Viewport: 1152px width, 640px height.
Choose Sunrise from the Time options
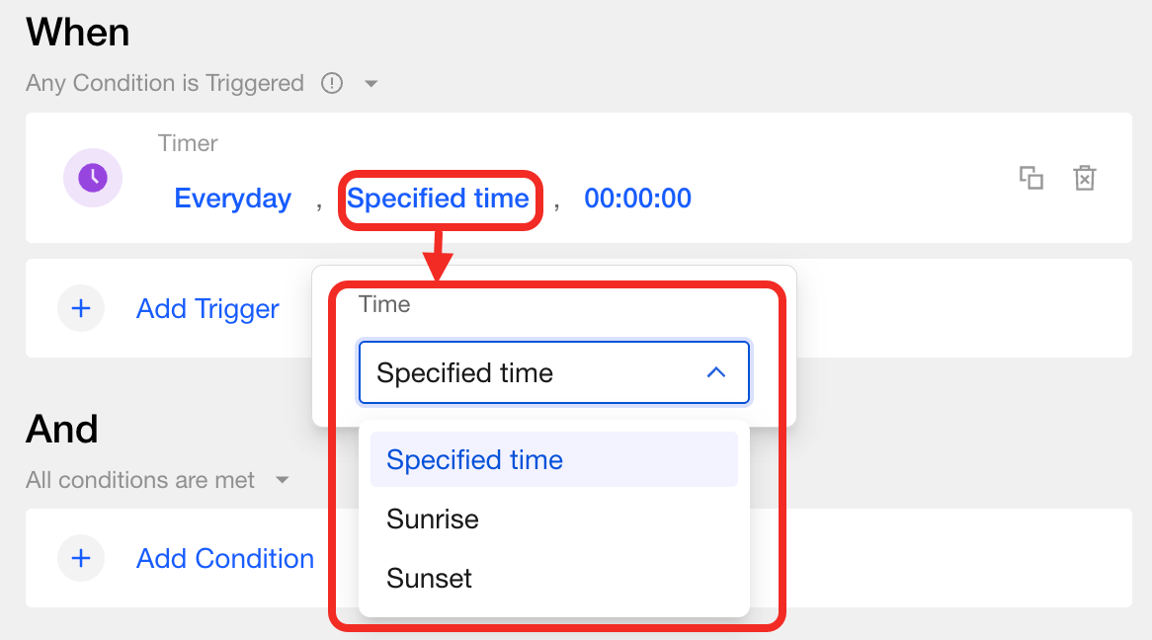point(433,520)
